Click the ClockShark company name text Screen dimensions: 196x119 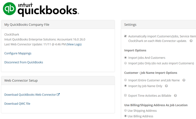(12, 35)
